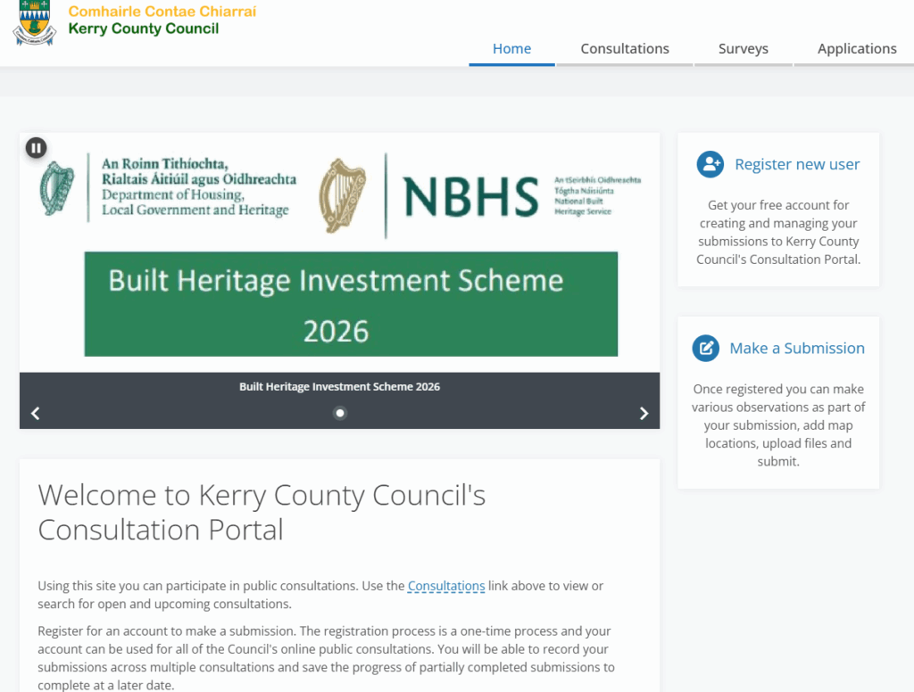Click the Built Heritage Investment Scheme 2026 caption
The image size is (914, 692).
click(x=339, y=387)
